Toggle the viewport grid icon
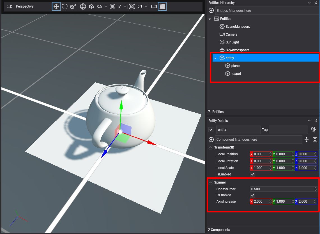 (x=162, y=6)
